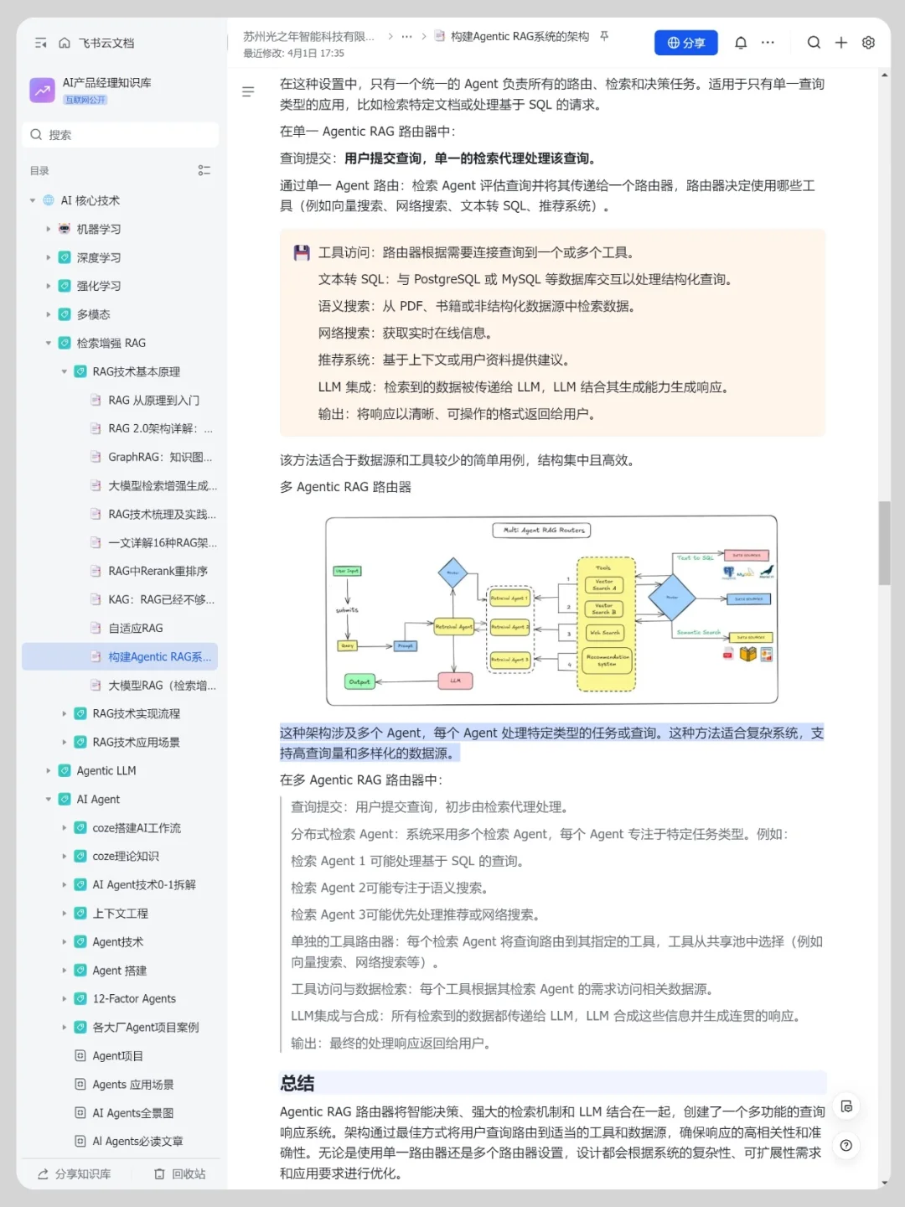905x1207 pixels.
Task: Create new content with the plus icon
Action: pos(841,43)
